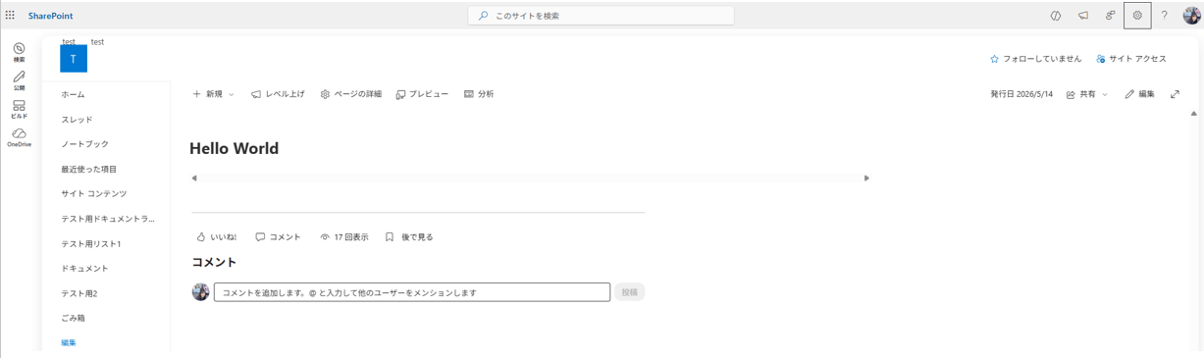
Task: Click プレビュー in the command bar
Action: coord(422,94)
